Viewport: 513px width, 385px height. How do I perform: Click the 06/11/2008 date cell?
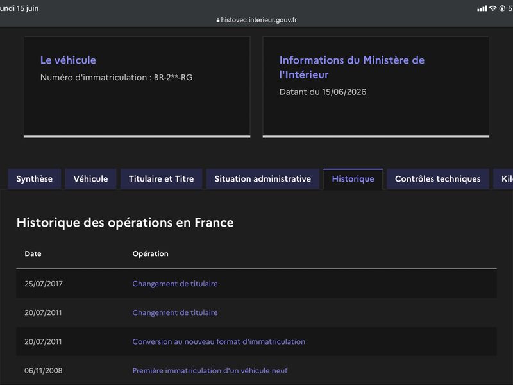click(43, 371)
